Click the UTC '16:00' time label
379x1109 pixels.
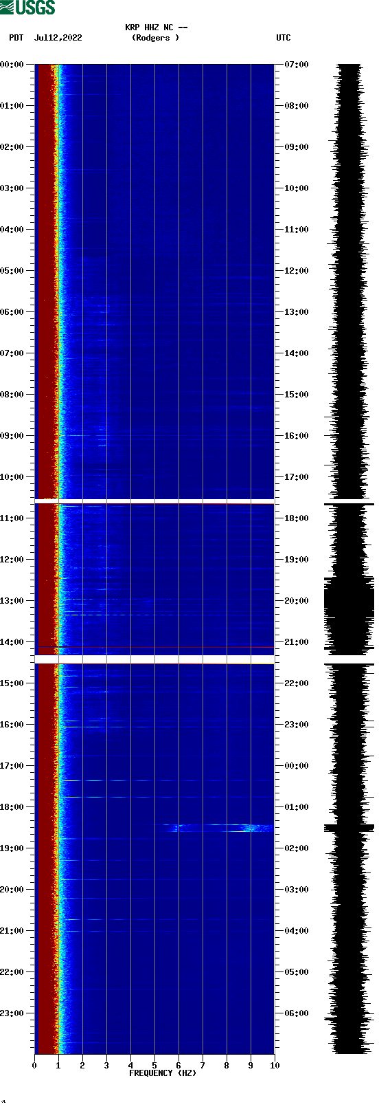[297, 436]
